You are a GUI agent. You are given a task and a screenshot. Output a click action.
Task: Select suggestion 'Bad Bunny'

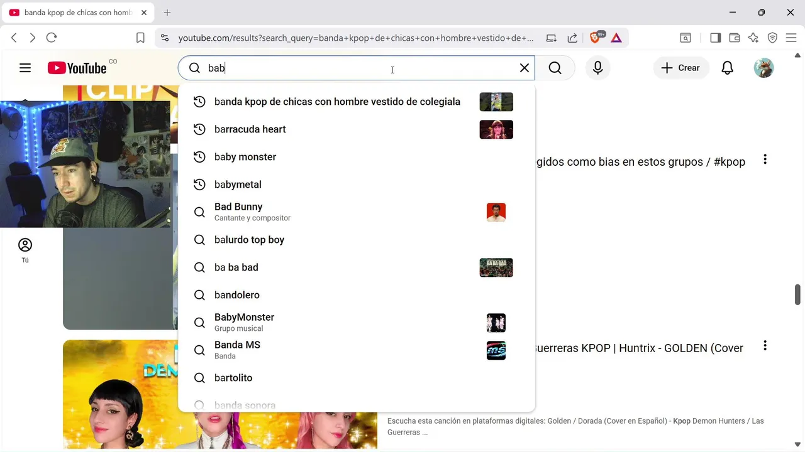point(357,212)
